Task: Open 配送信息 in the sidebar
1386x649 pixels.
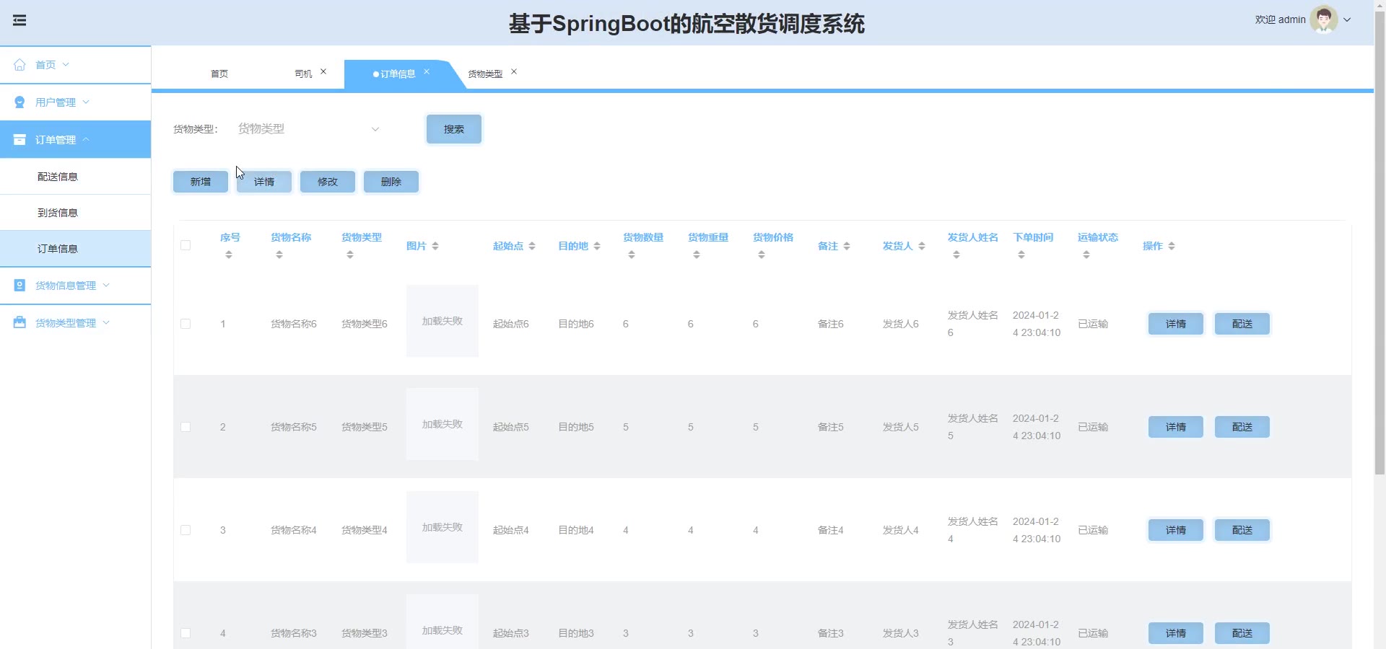Action: click(x=75, y=177)
